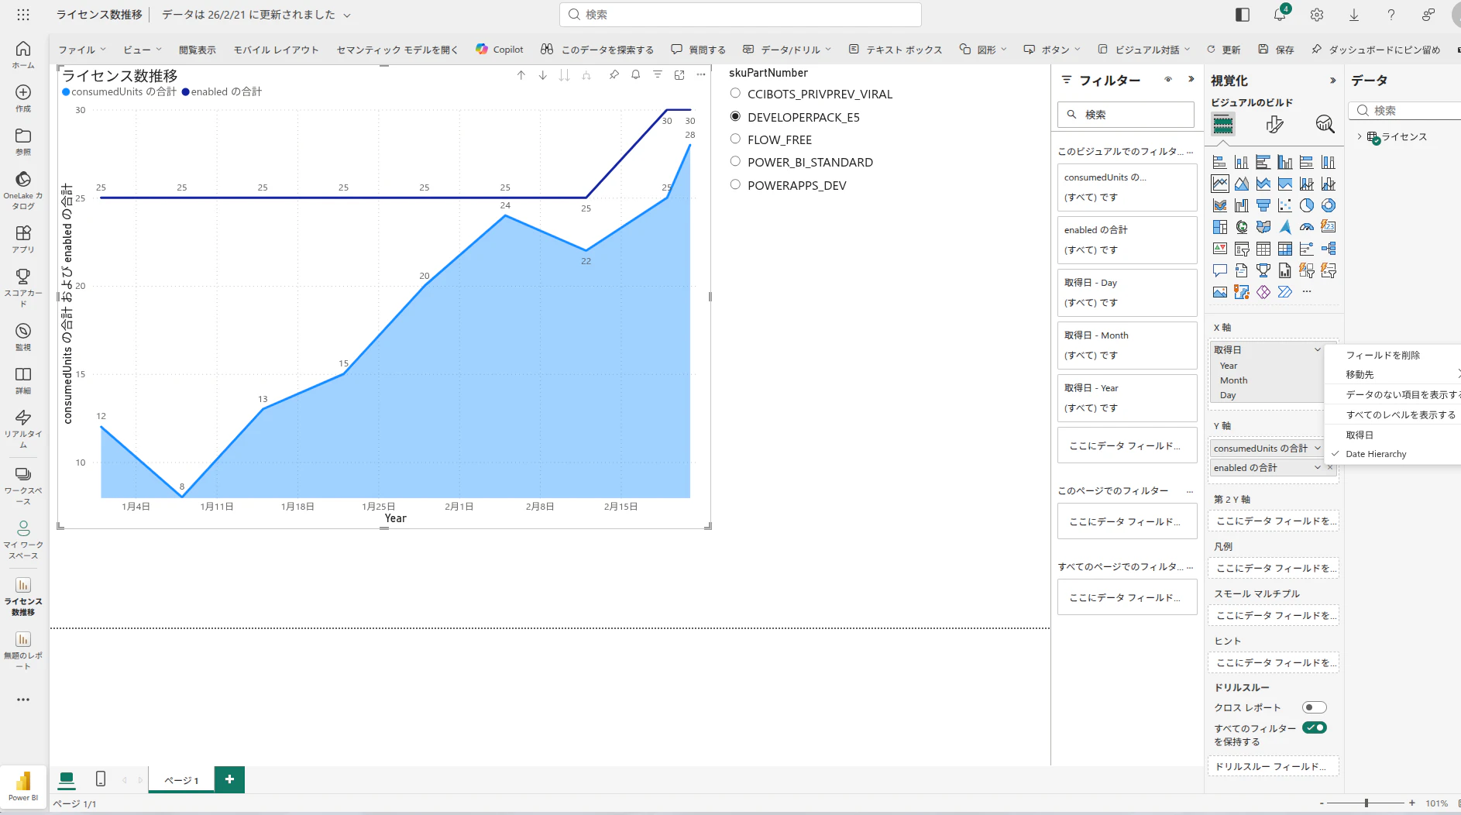This screenshot has height=815, width=1461.
Task: Expand the ライセンス table in Data pane
Action: click(1360, 137)
